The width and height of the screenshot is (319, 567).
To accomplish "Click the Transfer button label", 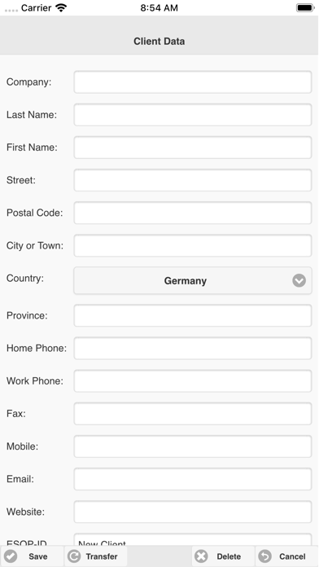I will (102, 556).
